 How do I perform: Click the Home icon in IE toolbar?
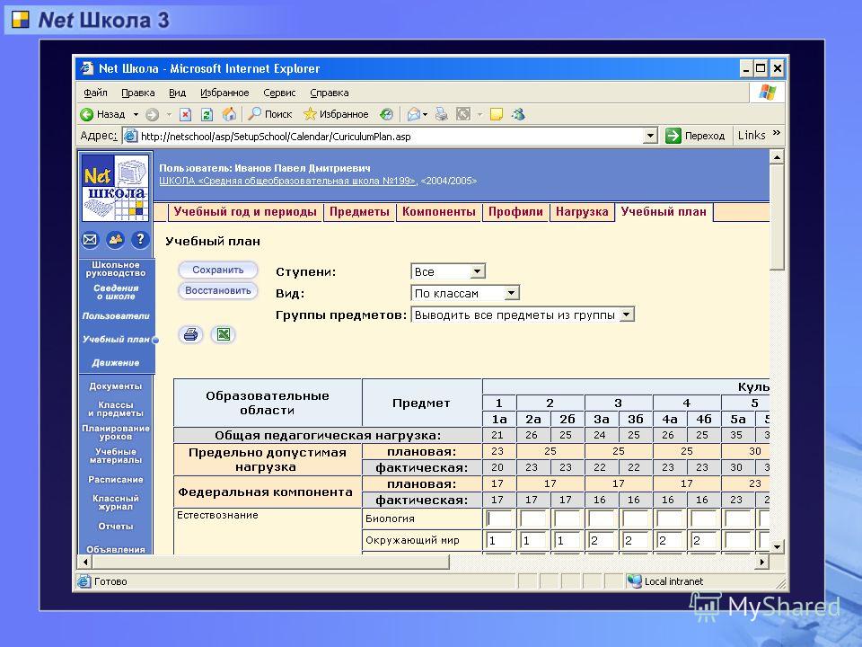(x=229, y=114)
